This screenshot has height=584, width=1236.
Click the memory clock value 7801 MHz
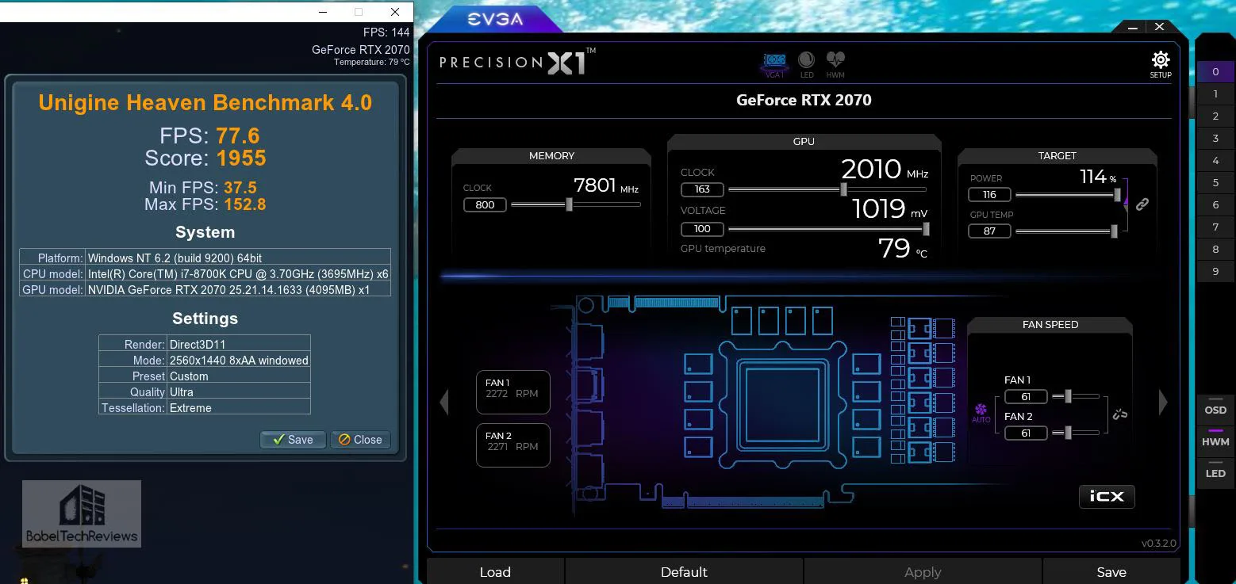tap(606, 185)
